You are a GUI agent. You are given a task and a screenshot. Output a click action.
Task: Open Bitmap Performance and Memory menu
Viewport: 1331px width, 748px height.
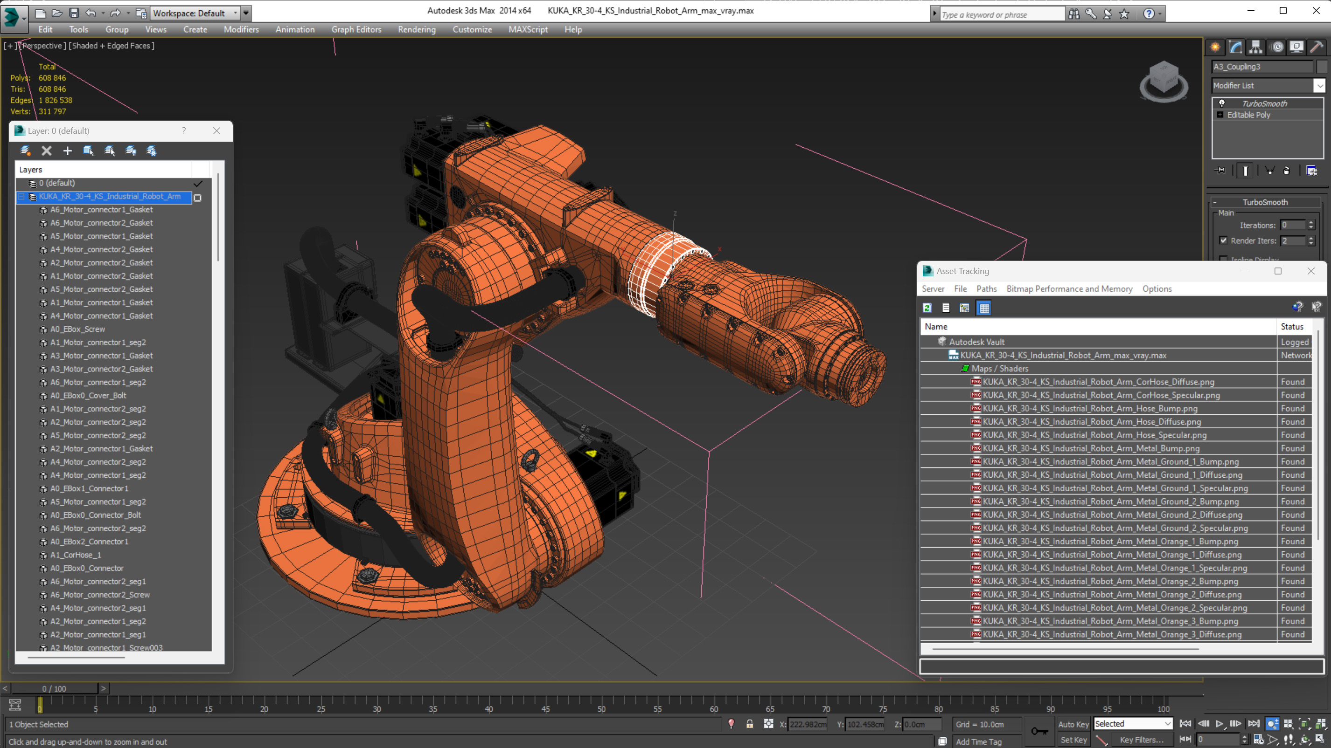click(x=1069, y=289)
